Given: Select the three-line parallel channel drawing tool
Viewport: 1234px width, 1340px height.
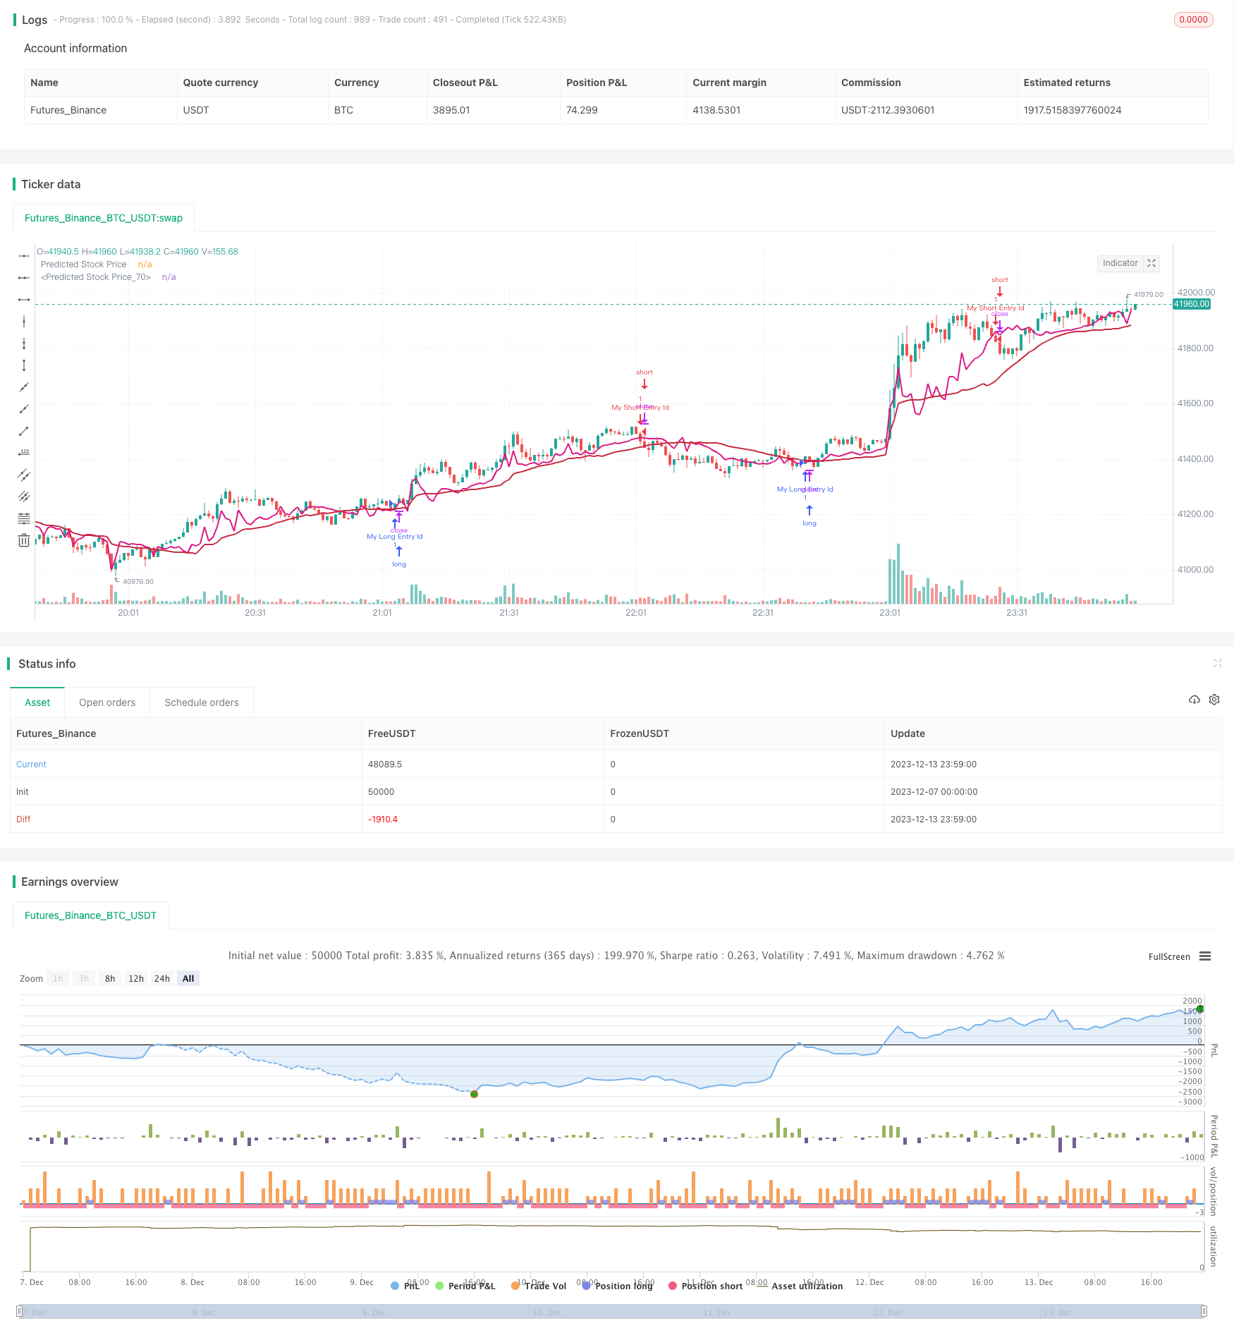Looking at the screenshot, I should pyautogui.click(x=24, y=497).
